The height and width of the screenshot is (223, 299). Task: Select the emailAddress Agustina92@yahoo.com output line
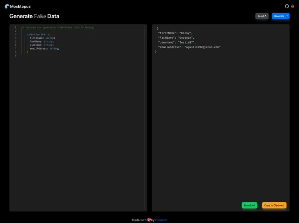pos(189,47)
